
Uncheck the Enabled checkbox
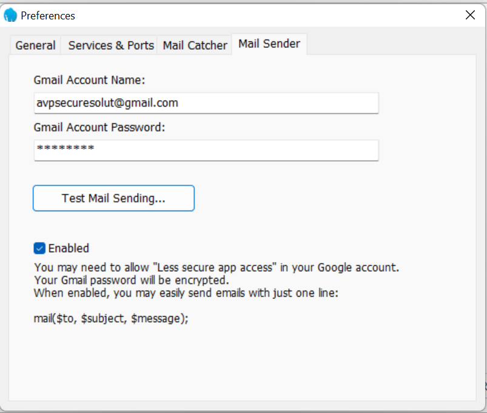tap(39, 248)
